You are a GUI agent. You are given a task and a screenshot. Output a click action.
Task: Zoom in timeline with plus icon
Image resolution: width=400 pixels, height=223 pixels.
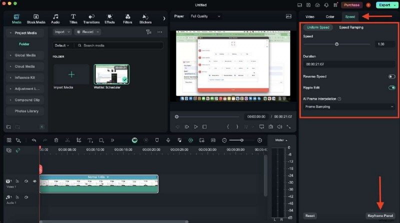pos(259,140)
